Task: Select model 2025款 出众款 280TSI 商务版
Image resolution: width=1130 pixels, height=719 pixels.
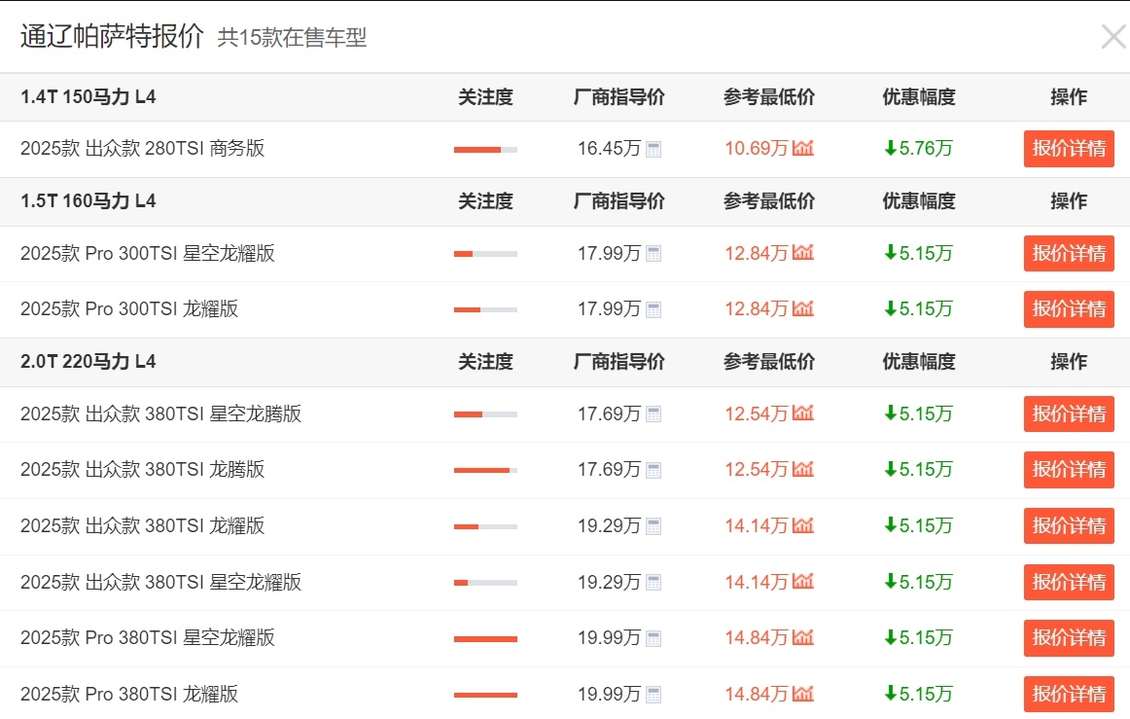Action: point(143,149)
